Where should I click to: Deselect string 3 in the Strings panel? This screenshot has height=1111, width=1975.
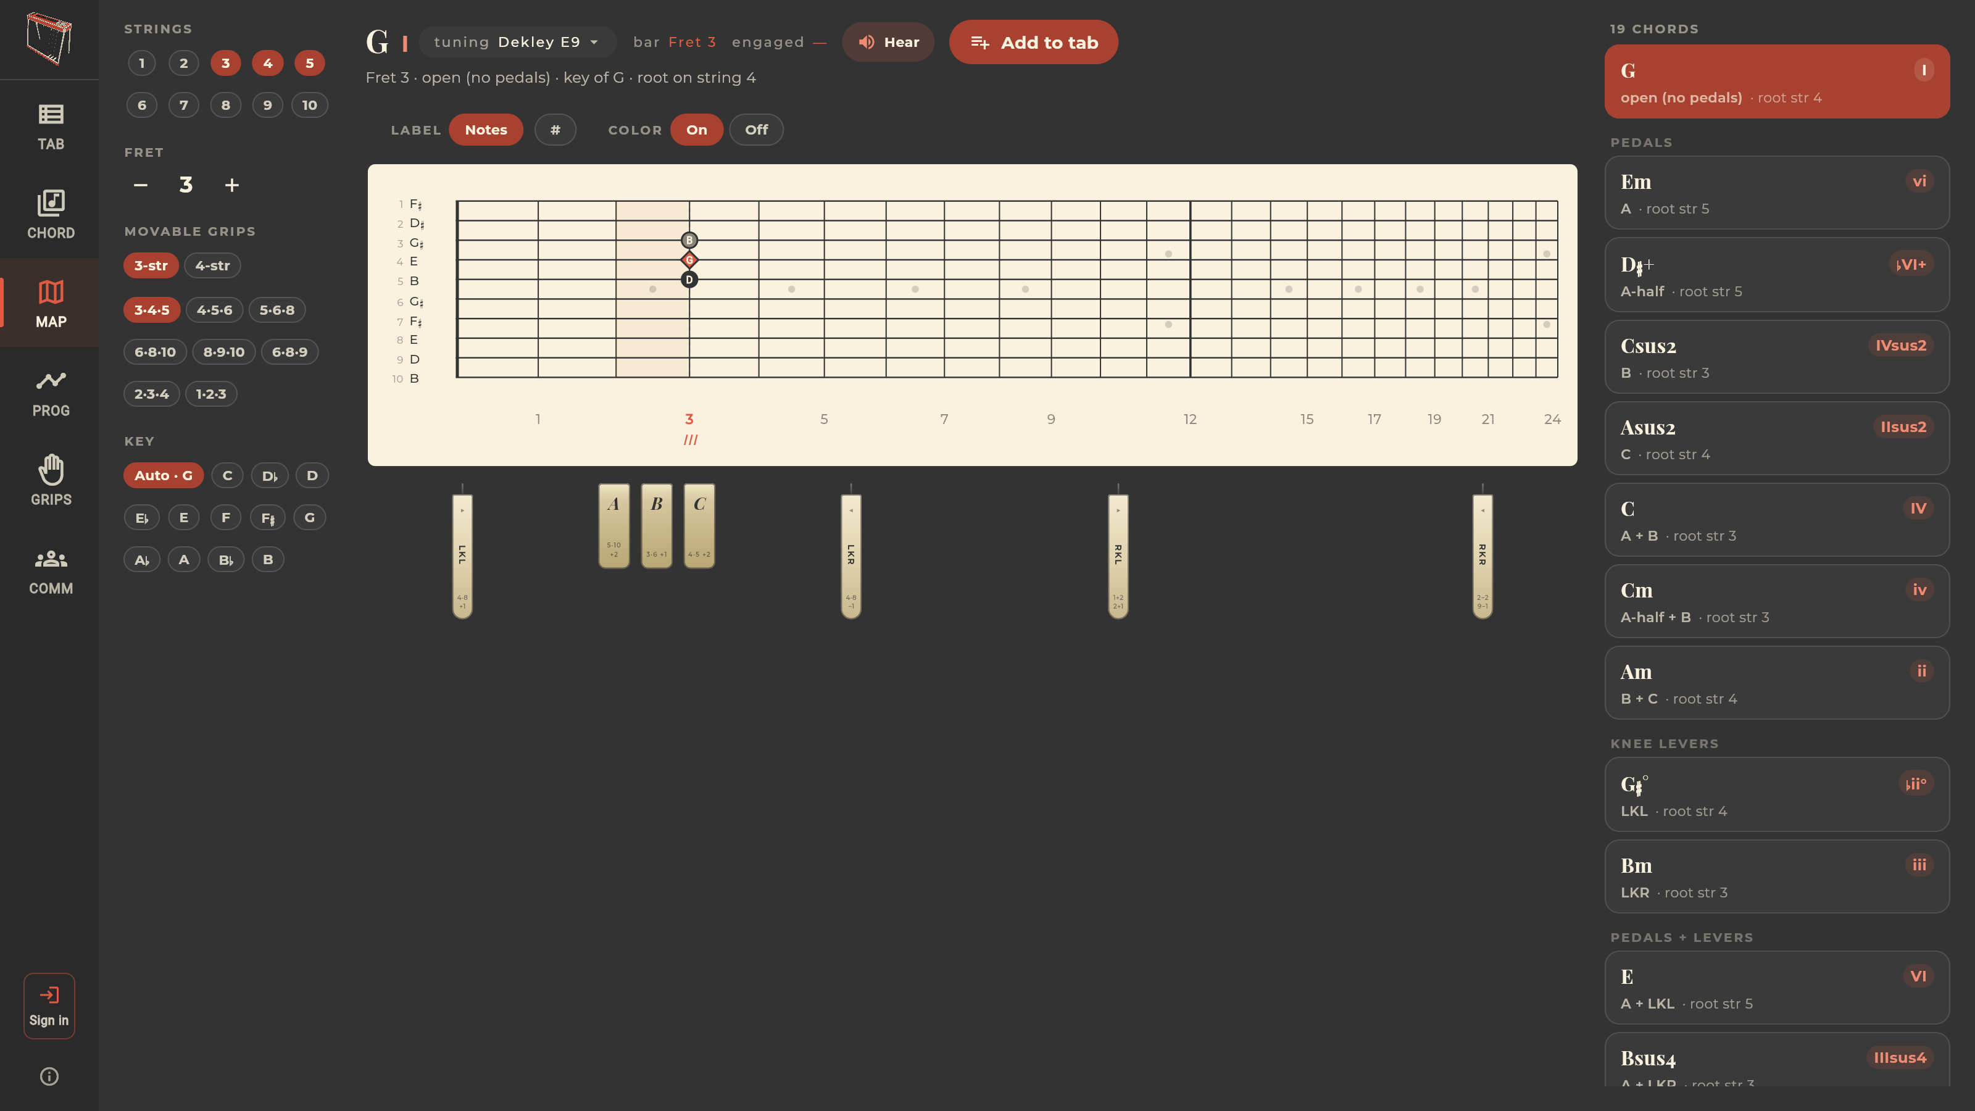(225, 63)
